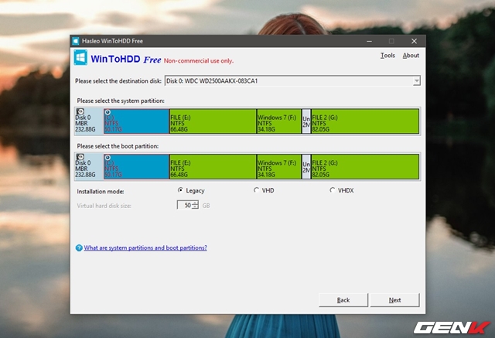
Task: Click Disk 0 drive icon in boot partition row
Action: pos(80,157)
